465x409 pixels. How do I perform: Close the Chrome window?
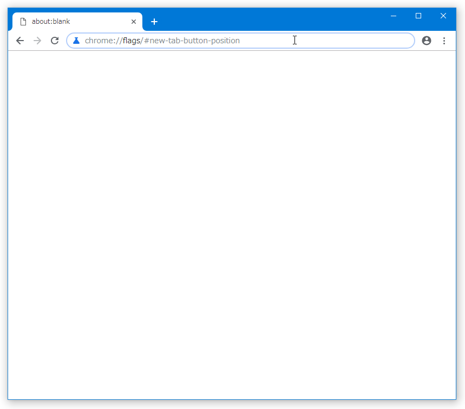click(443, 16)
